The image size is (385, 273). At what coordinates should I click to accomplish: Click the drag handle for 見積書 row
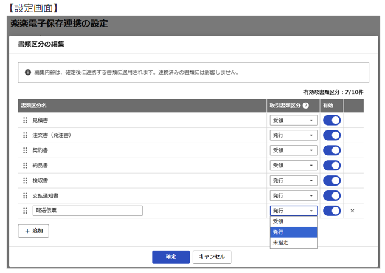pyautogui.click(x=25, y=120)
